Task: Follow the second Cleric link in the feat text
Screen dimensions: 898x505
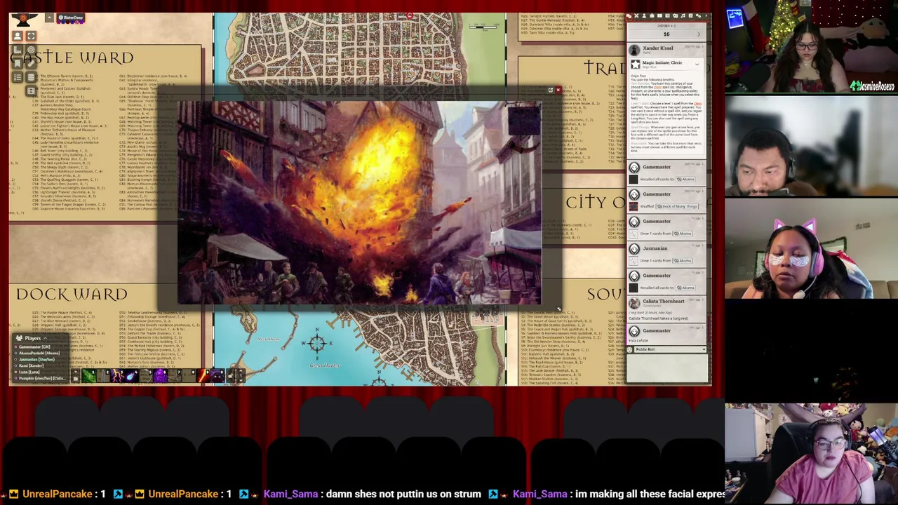Action: click(697, 103)
